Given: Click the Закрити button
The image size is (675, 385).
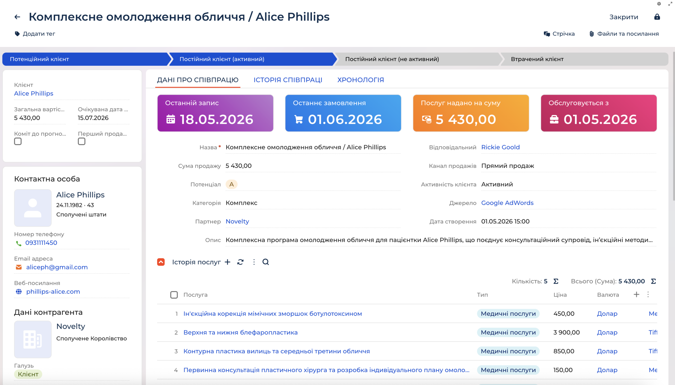Looking at the screenshot, I should tap(624, 17).
